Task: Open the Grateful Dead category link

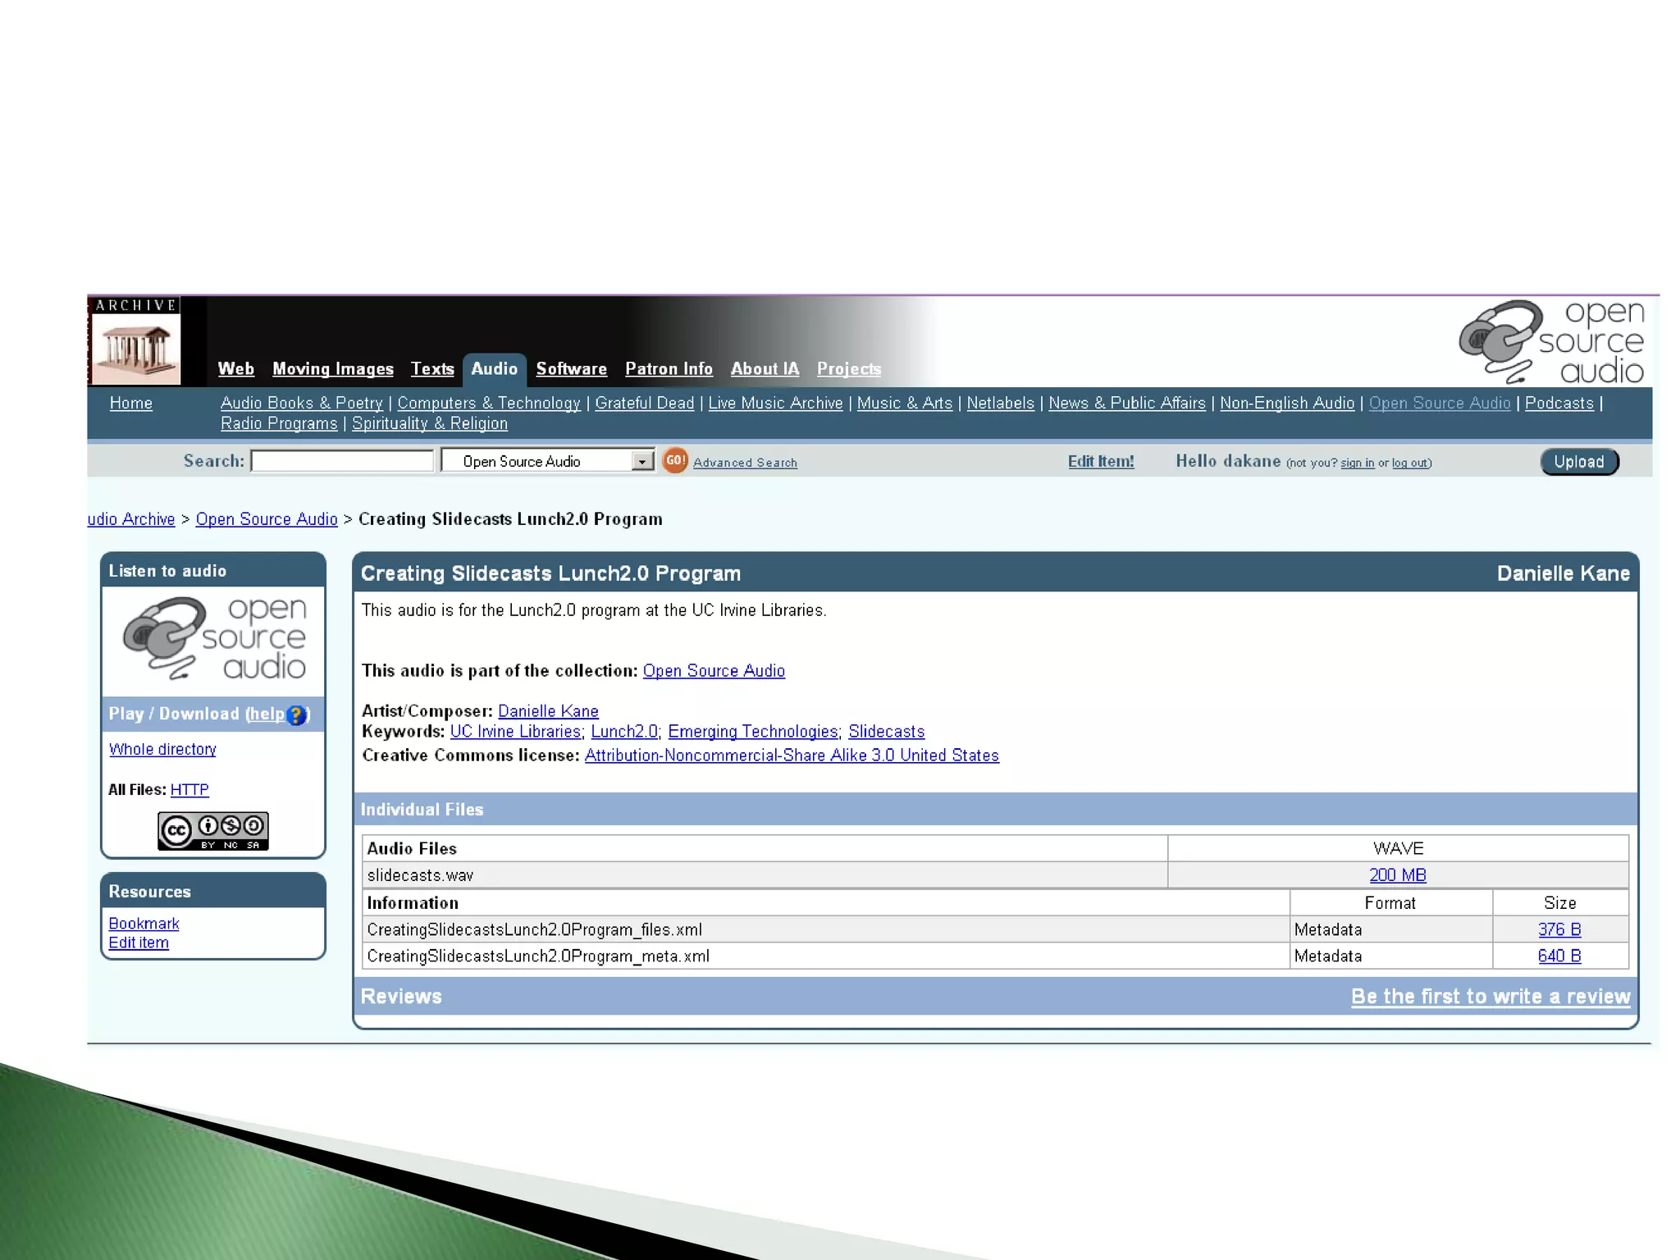Action: click(644, 403)
